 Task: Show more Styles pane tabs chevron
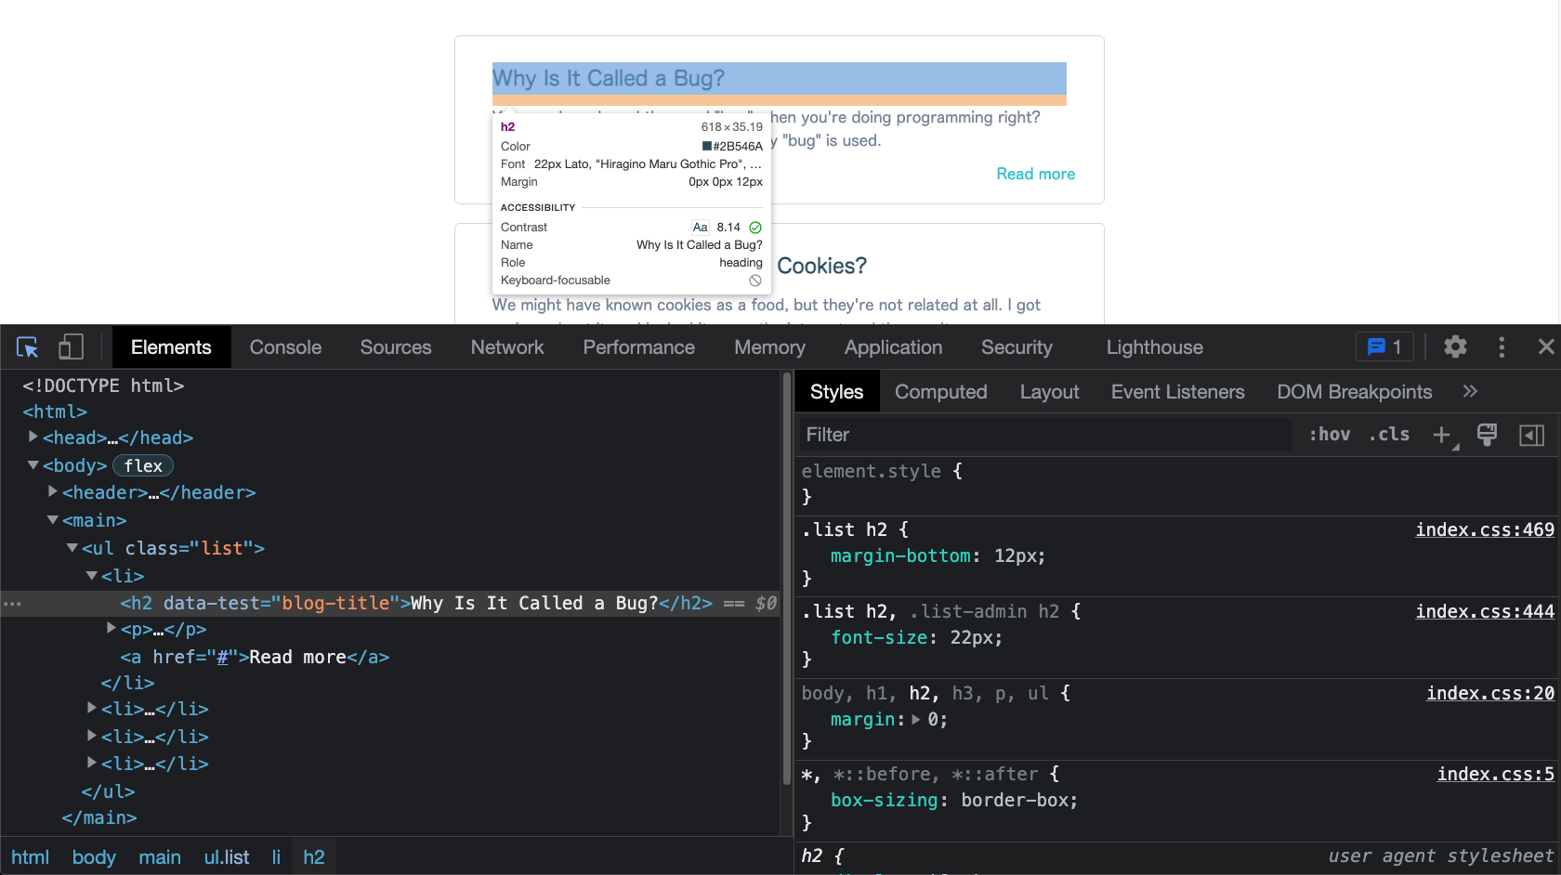1470,392
